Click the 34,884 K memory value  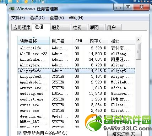point(98,59)
